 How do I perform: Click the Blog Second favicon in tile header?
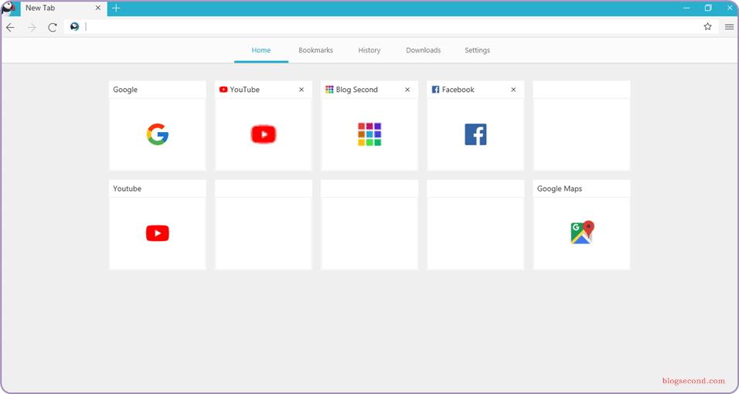(x=329, y=90)
